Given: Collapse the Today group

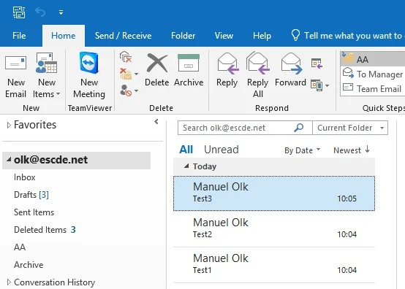Looking at the screenshot, I should click(186, 166).
